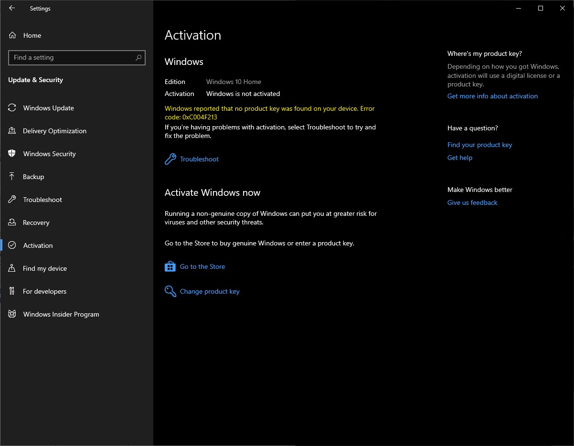Viewport: 574px width, 446px height.
Task: Click the Activation checkmark circle icon
Action: coord(12,245)
